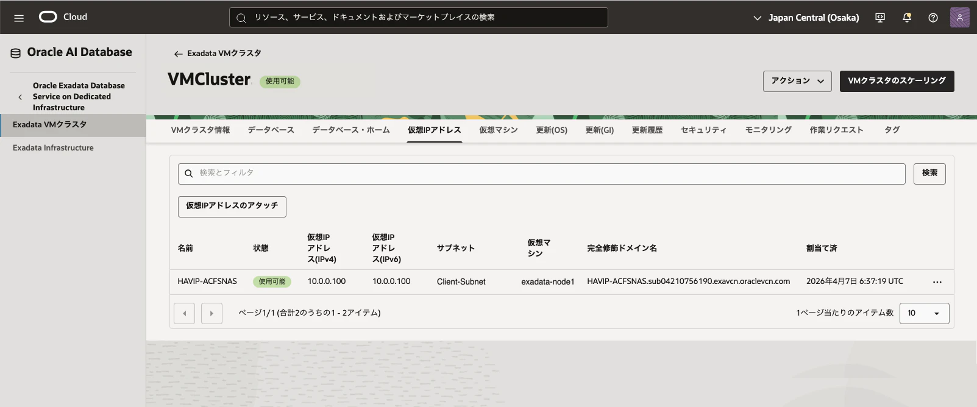Click the top global search field
Image resolution: width=977 pixels, height=407 pixels.
pos(419,18)
